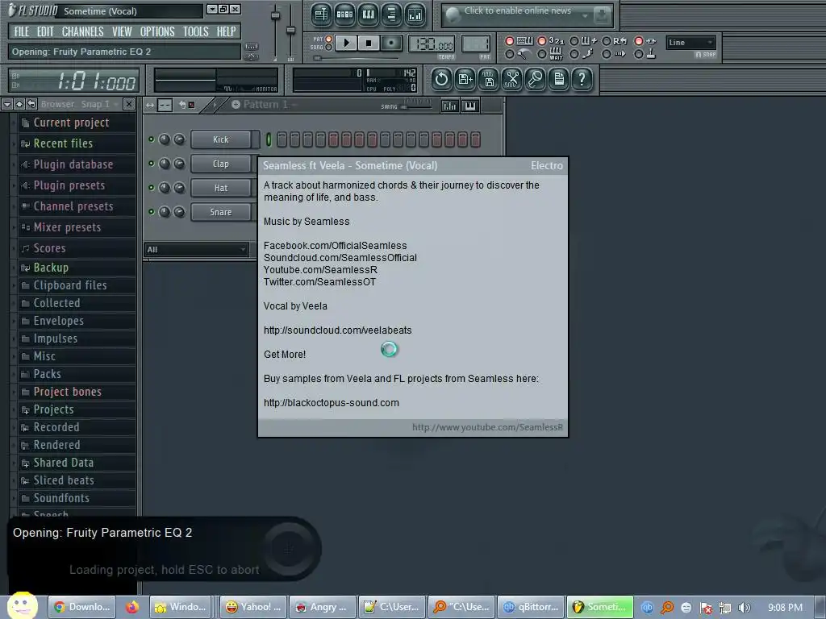This screenshot has width=826, height=619.
Task: Show the Browser window icon
Action: pyautogui.click(x=391, y=15)
